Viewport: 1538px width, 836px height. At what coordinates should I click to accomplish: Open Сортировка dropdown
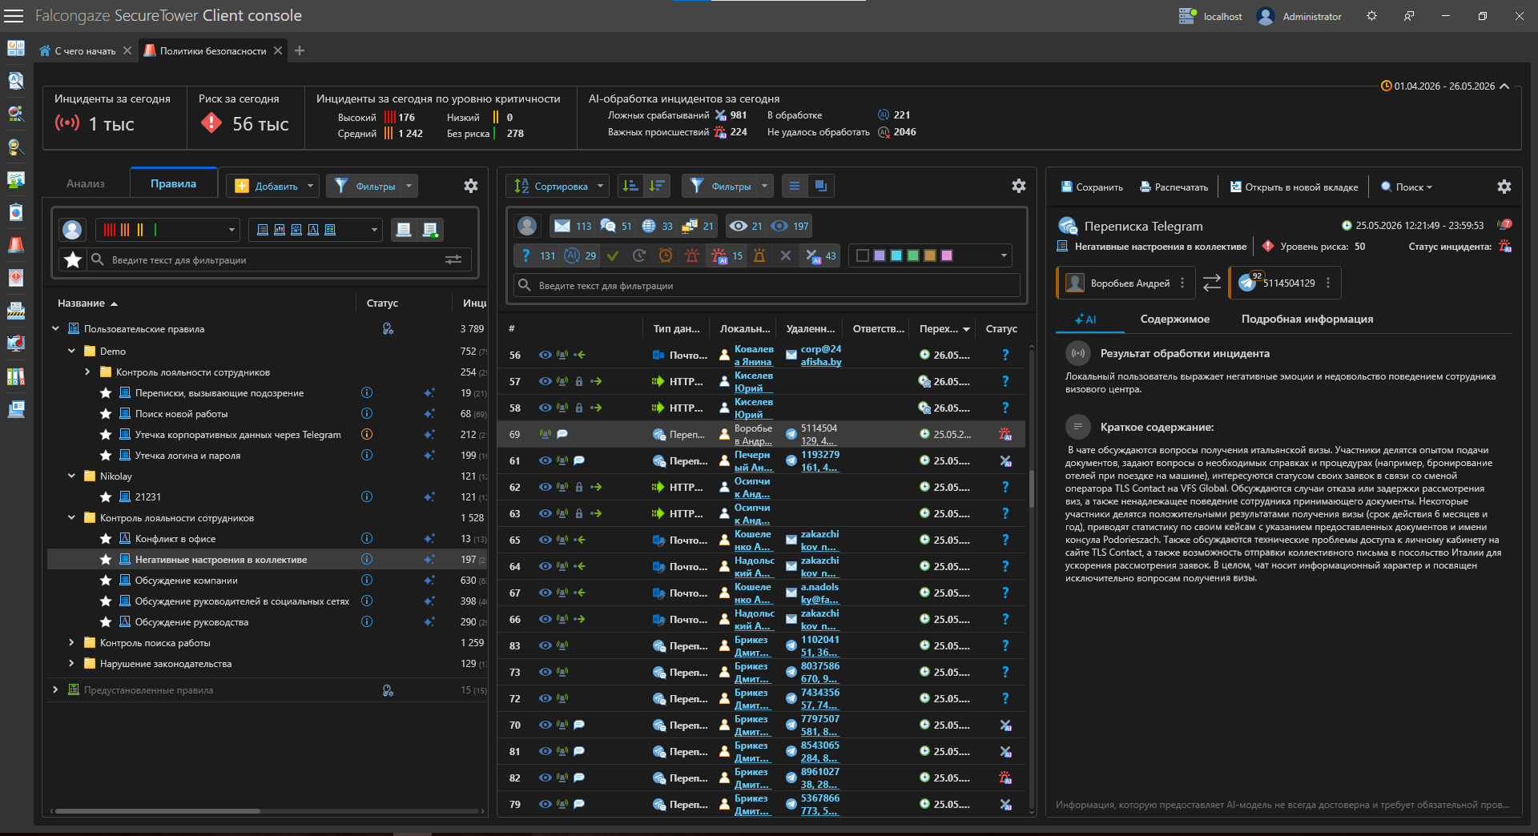pos(558,186)
